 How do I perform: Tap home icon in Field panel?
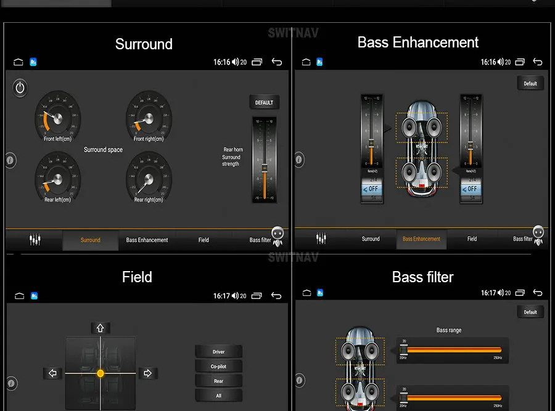tap(20, 296)
